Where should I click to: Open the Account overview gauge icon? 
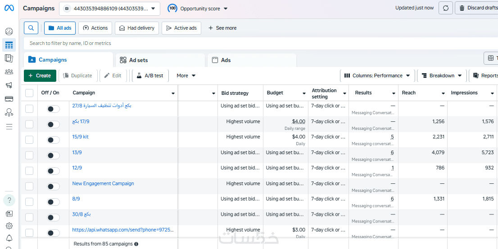pos(9,31)
